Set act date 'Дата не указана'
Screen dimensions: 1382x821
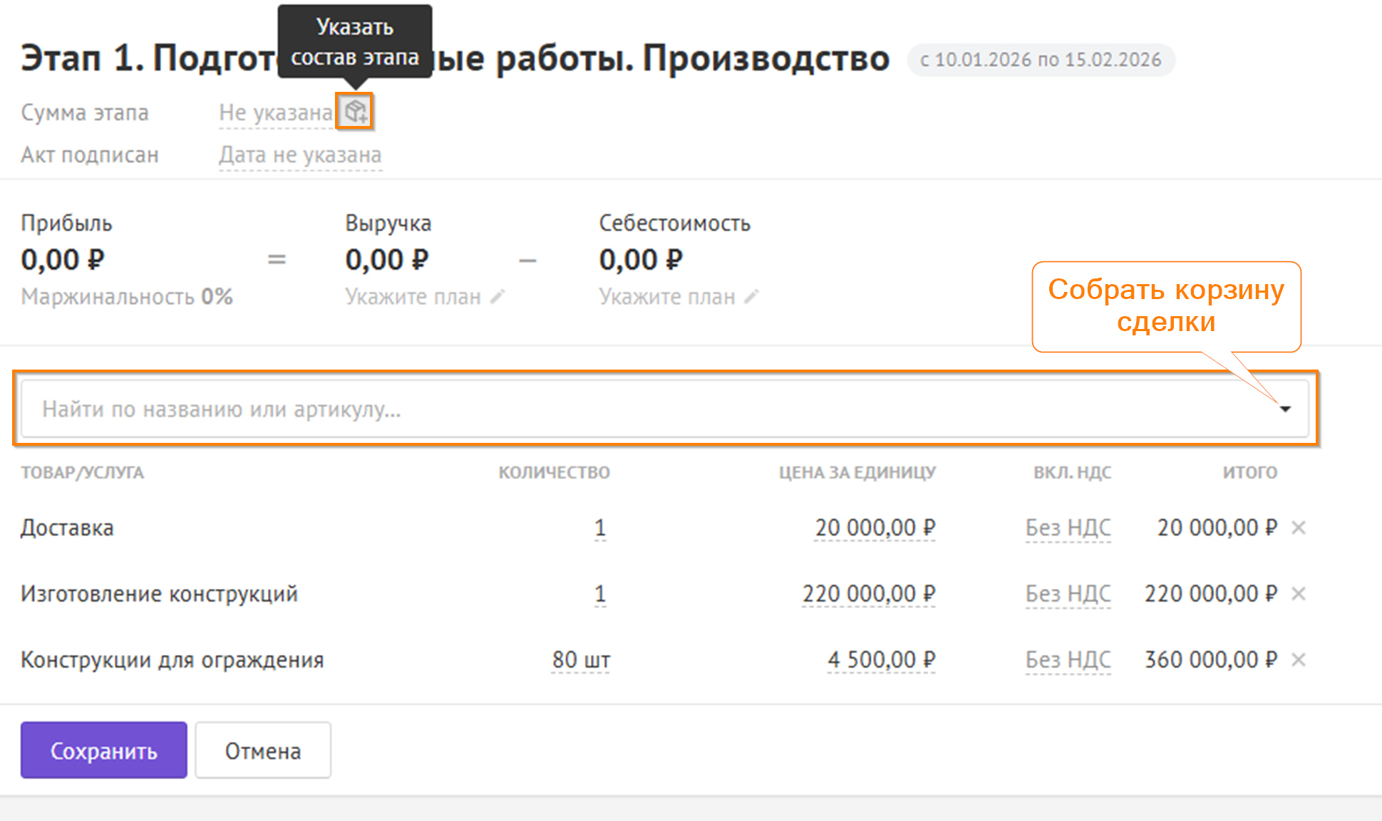click(x=300, y=155)
